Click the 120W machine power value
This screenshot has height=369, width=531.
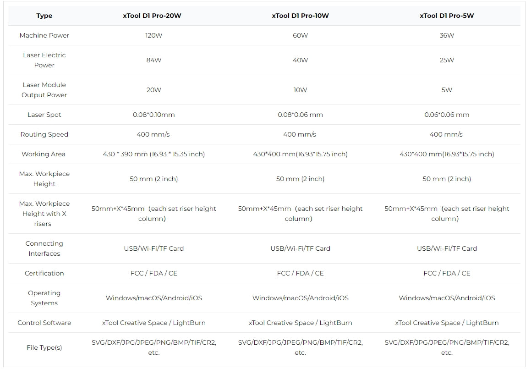click(154, 35)
